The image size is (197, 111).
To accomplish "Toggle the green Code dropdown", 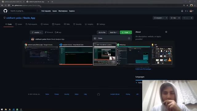I will (x=126, y=32).
